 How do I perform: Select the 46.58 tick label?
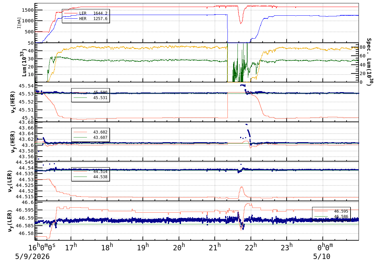[26, 234]
